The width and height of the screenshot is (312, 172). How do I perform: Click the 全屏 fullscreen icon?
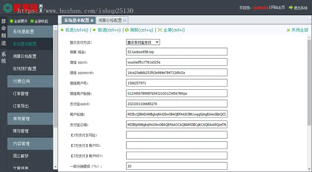(160, 30)
